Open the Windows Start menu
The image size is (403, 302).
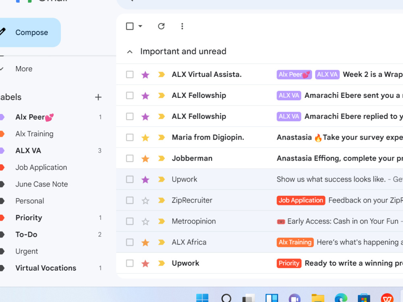(202, 298)
